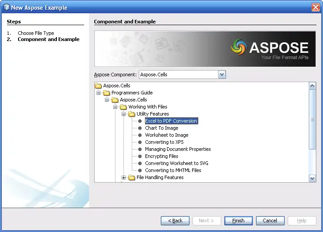Image resolution: width=323 pixels, height=232 pixels.
Task: Collapse the nested Aspose.Cells tree node
Action: click(x=107, y=100)
